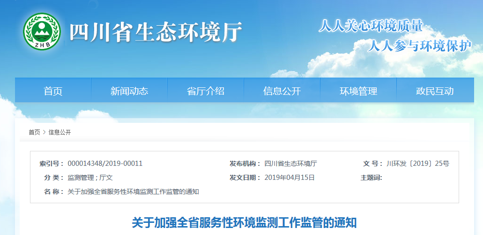Click the red breadcrumb arrow separator
This screenshot has height=235, width=483.
click(45, 133)
